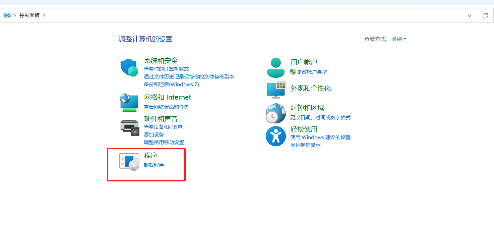Expand the address bar history dropdown

470,16
